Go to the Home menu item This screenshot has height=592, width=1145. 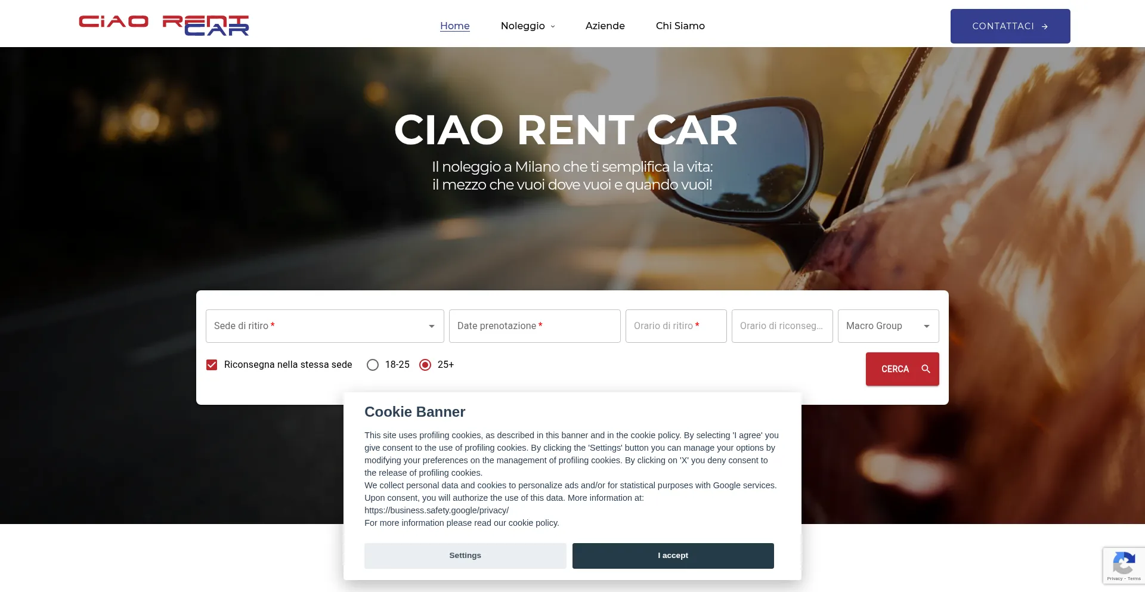[x=455, y=26]
